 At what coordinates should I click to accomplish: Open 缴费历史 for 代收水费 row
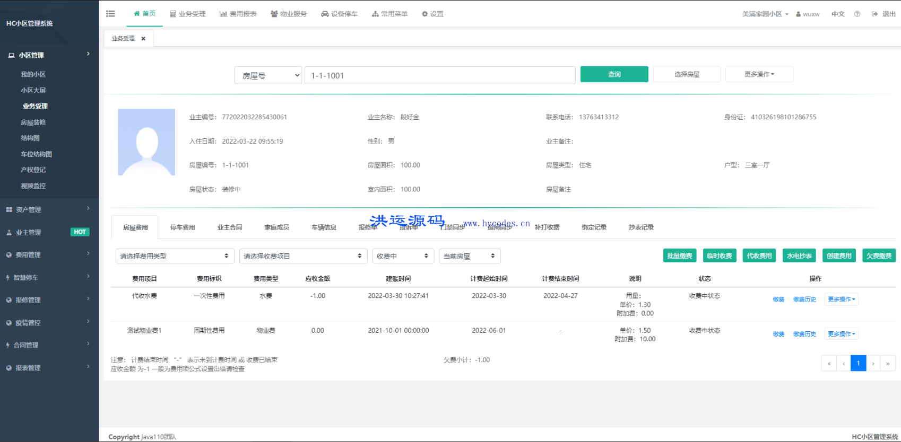pos(804,299)
